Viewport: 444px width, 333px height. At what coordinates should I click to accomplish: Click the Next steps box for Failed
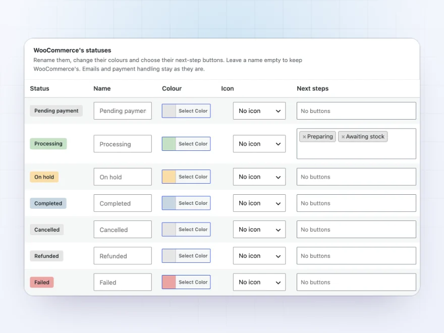pyautogui.click(x=356, y=282)
